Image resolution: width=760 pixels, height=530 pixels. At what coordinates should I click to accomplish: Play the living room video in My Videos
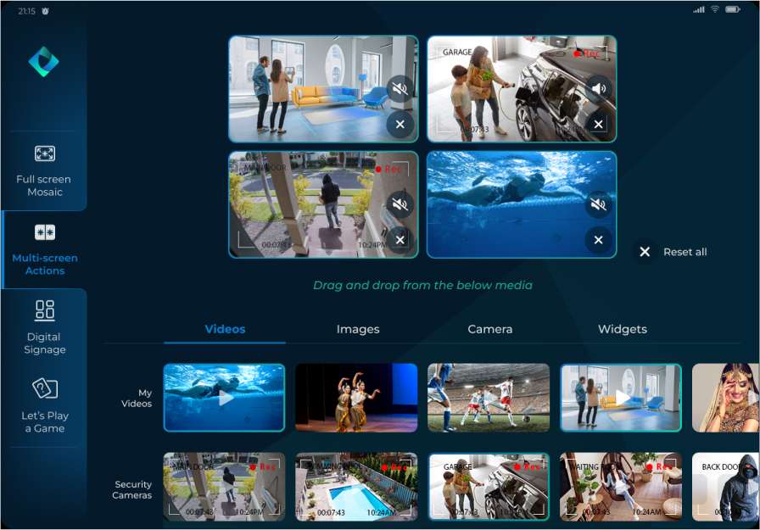tap(621, 398)
